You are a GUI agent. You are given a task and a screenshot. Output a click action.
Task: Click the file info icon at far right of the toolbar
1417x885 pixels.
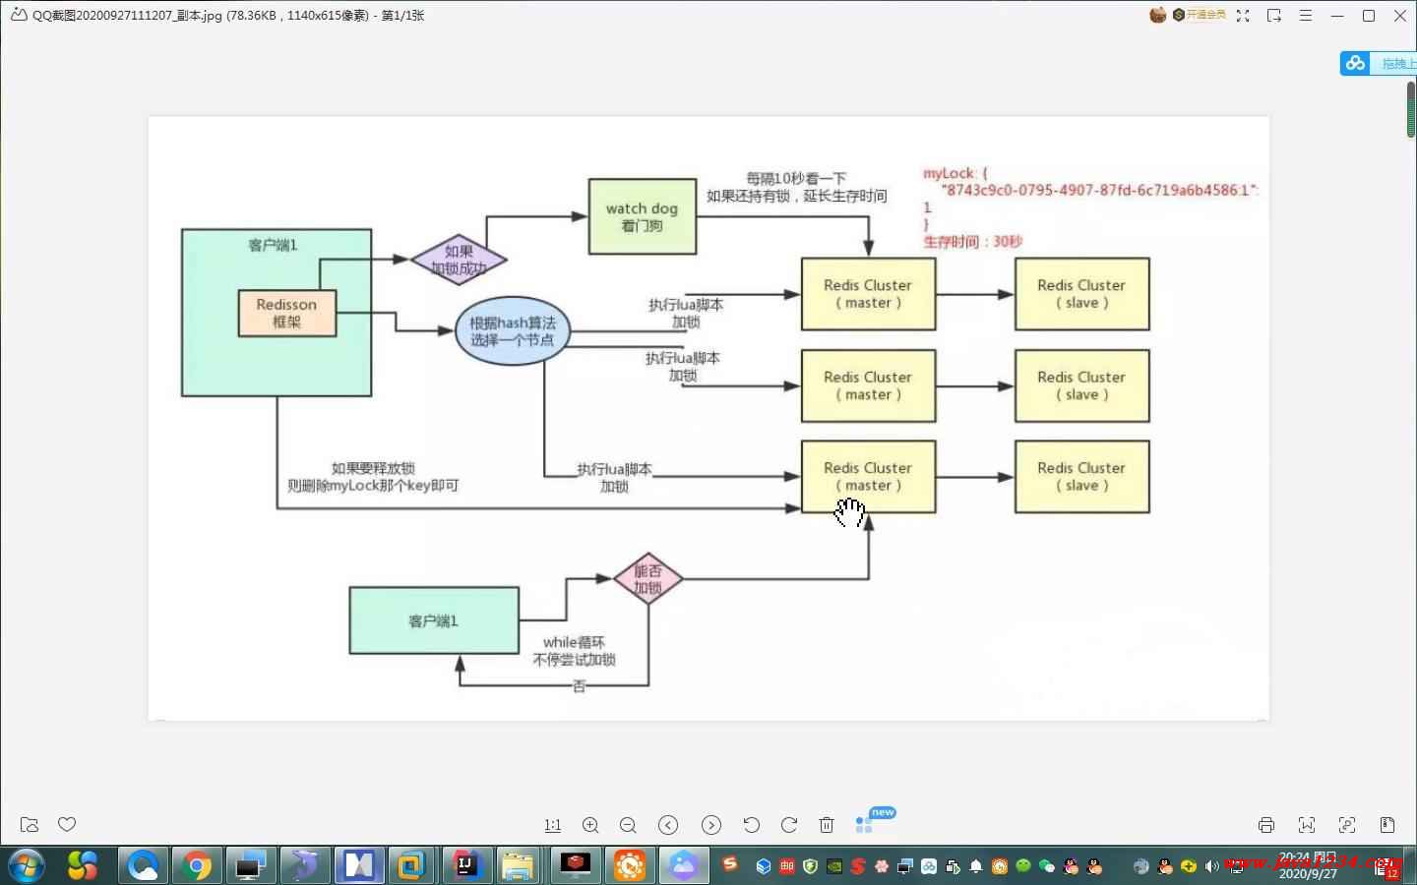point(1387,825)
